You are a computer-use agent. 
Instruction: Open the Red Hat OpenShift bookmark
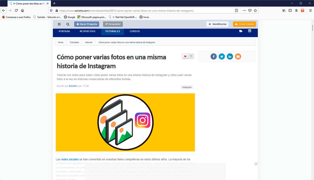(123, 17)
